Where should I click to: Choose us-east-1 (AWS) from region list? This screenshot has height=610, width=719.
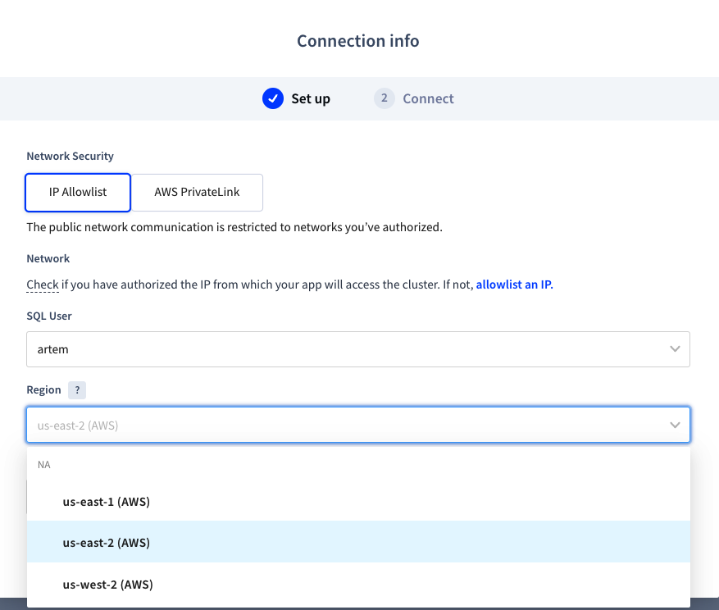(x=107, y=501)
